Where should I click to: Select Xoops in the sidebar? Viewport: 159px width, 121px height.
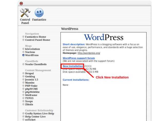click(29, 101)
